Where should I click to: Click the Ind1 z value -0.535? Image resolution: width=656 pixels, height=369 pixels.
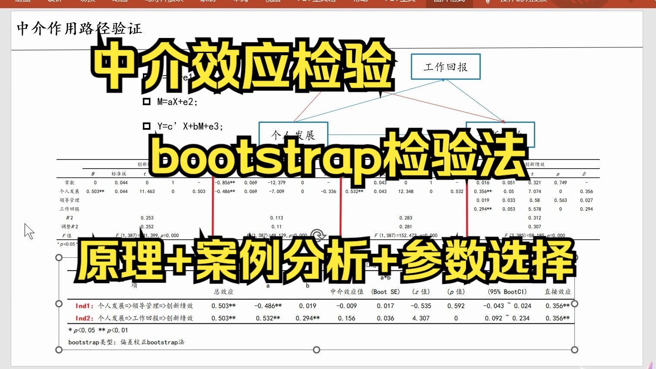coord(421,306)
